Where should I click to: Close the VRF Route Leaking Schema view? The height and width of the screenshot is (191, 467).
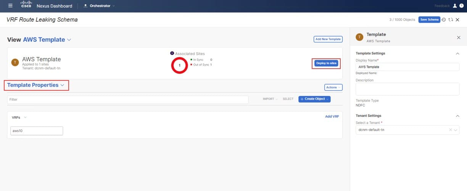457,19
